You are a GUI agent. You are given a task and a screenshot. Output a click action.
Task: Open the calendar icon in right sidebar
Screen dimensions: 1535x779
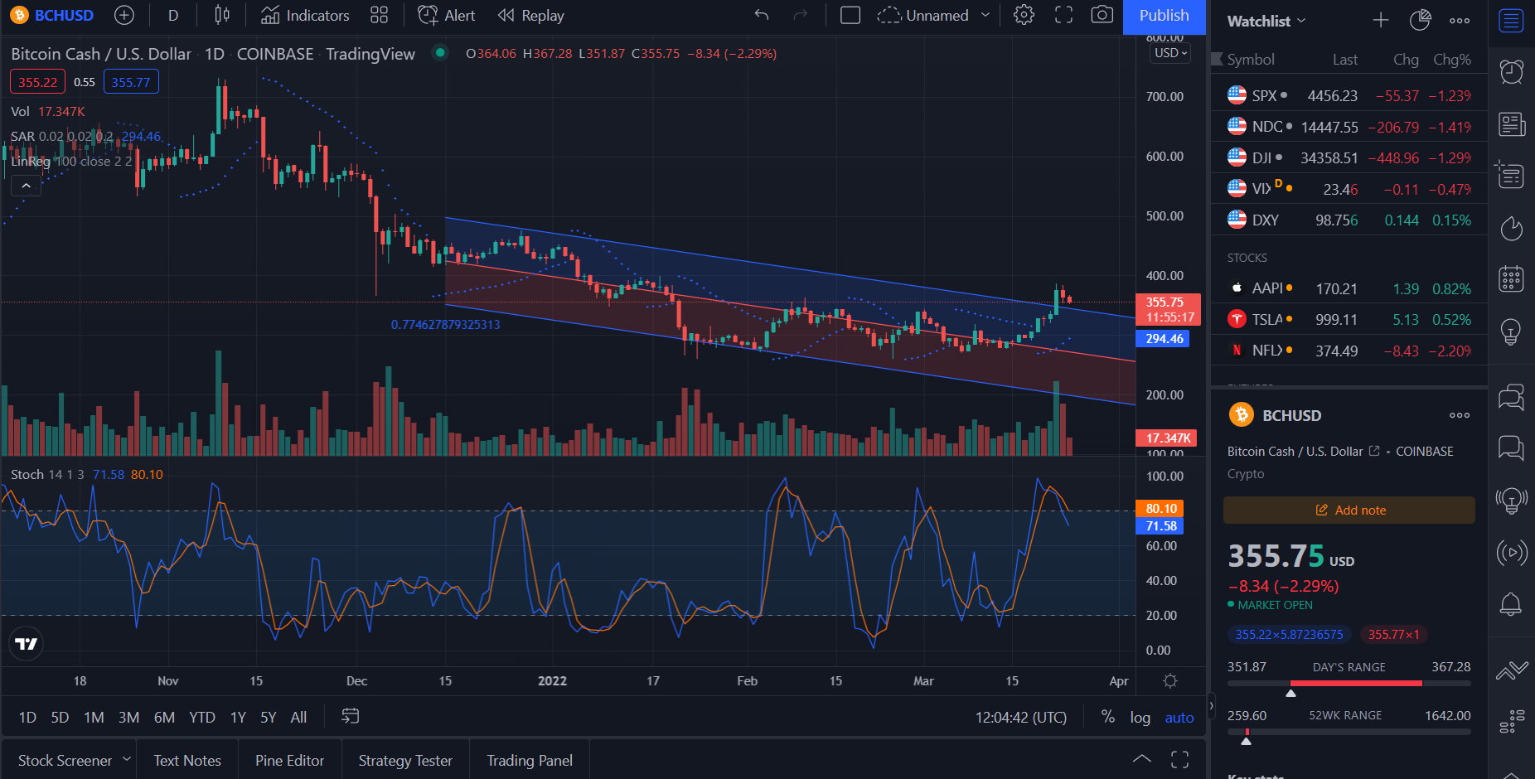1512,279
